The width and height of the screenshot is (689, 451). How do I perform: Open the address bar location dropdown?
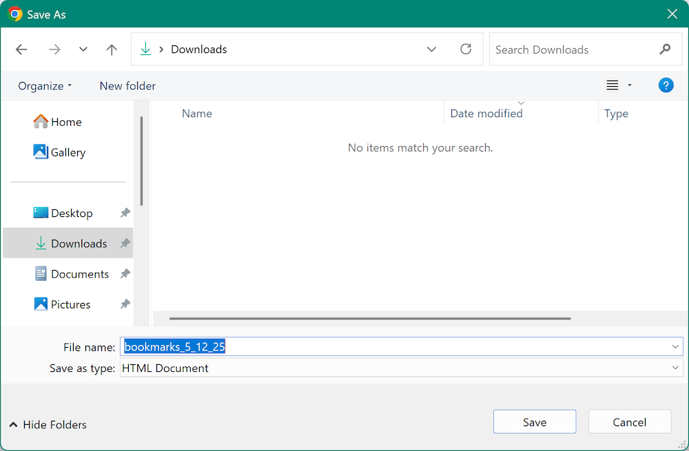tap(431, 49)
